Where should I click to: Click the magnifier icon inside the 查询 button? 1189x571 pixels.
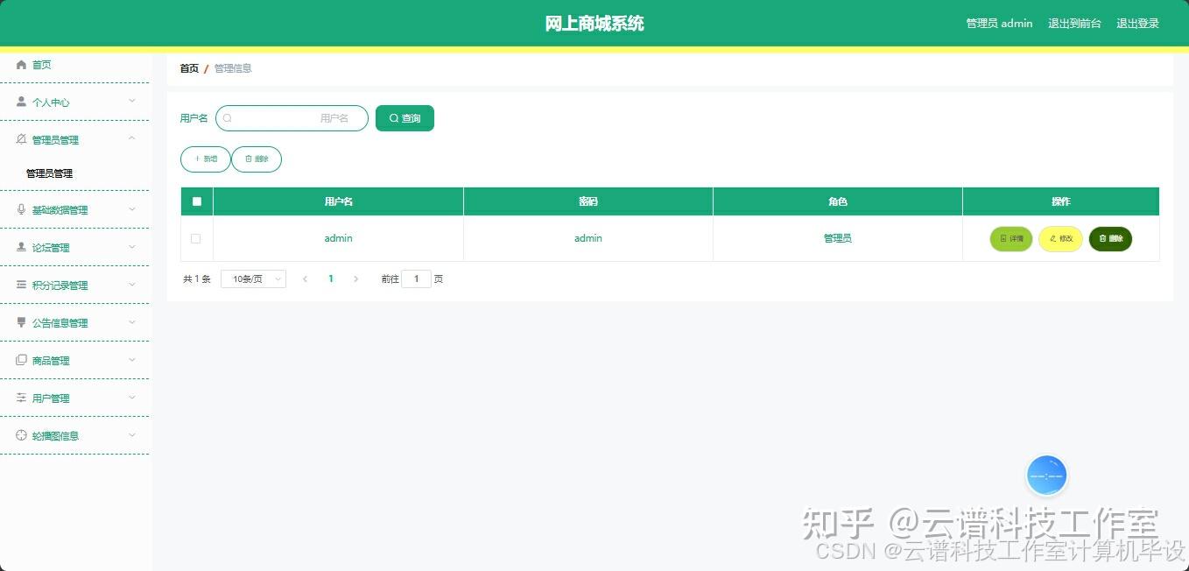click(x=394, y=118)
